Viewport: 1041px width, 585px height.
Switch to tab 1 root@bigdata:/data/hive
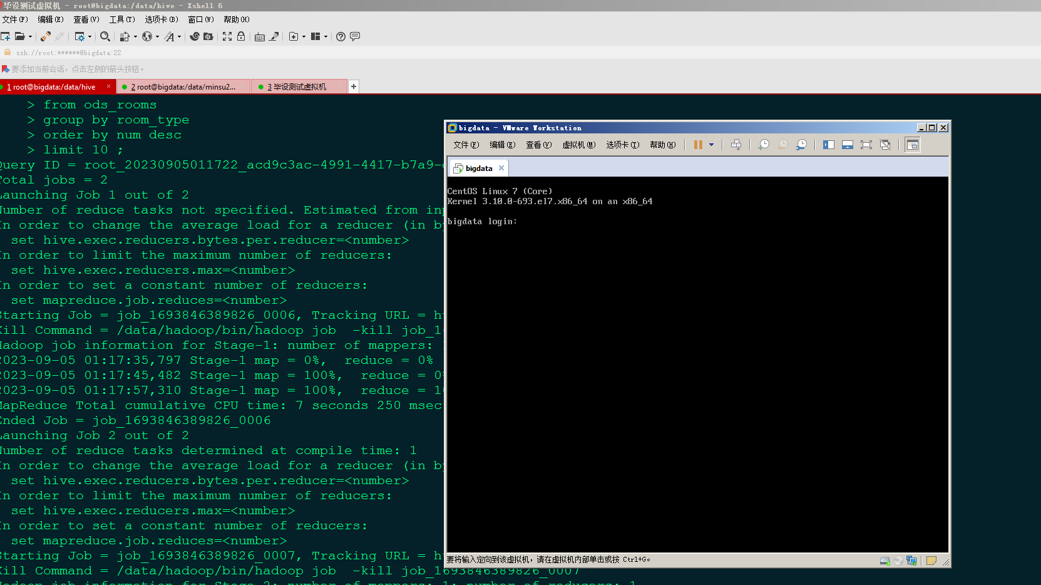tap(54, 87)
